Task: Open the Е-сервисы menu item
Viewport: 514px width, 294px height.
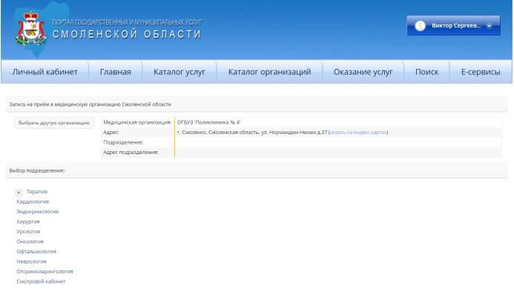Action: [x=481, y=72]
